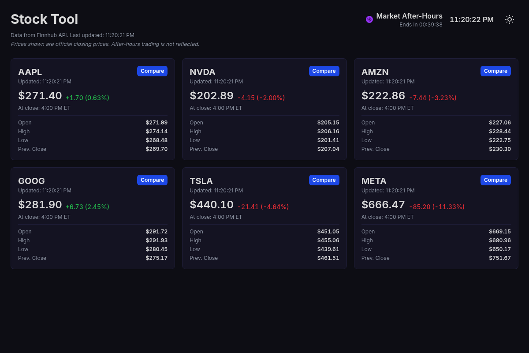
Task: Click Compare on the AMZN card
Action: [x=495, y=71]
